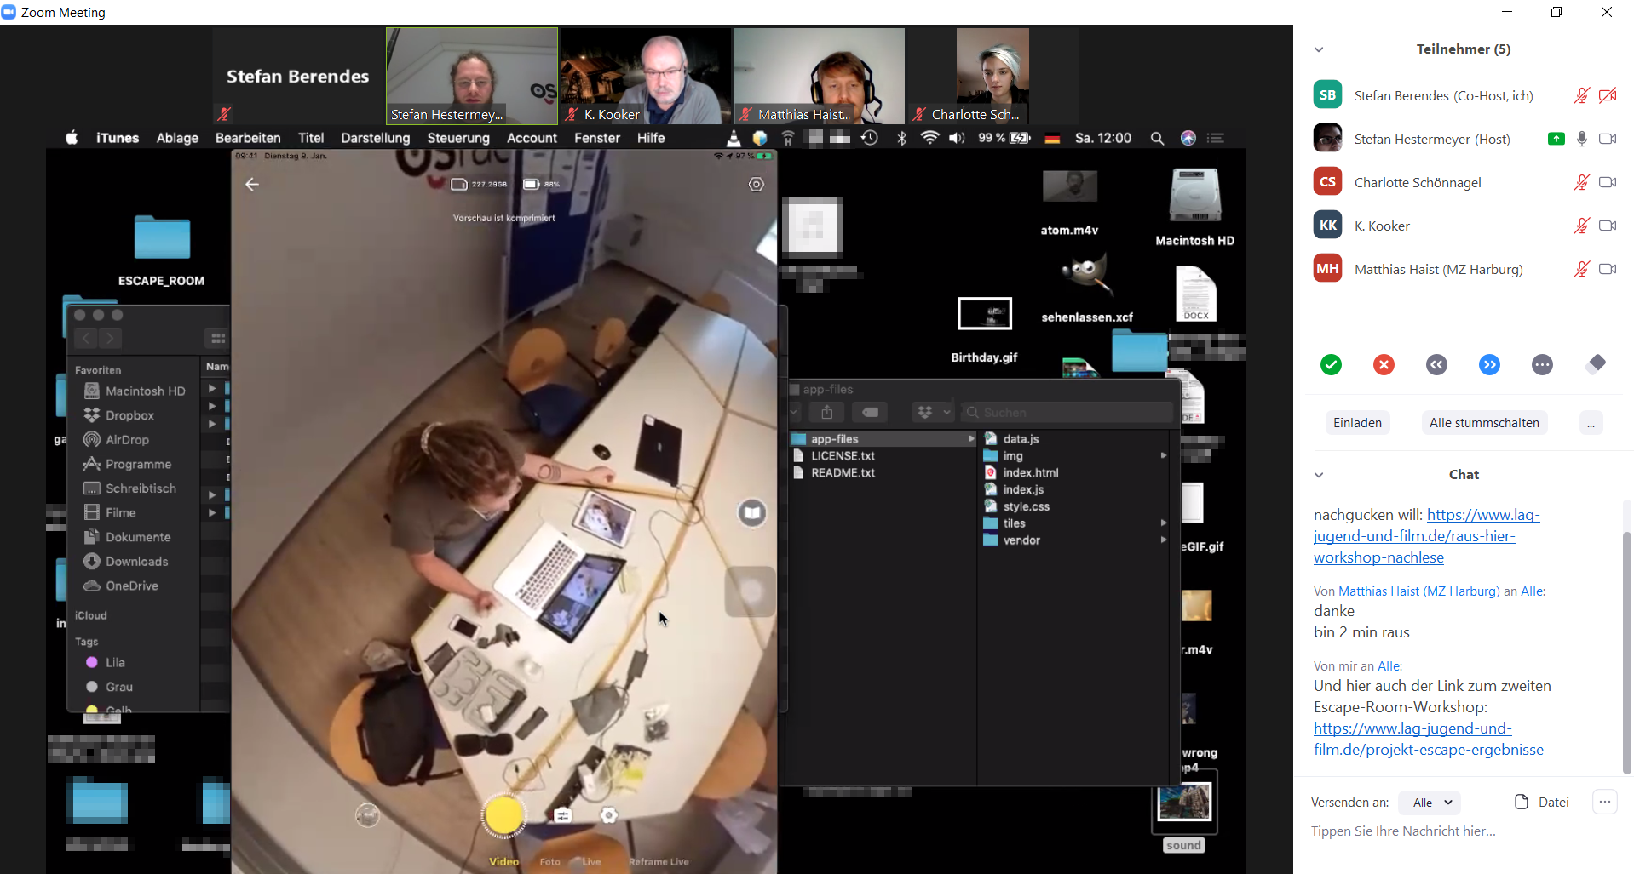The image size is (1634, 874).
Task: Open the Darstellung menu
Action: coord(376,138)
